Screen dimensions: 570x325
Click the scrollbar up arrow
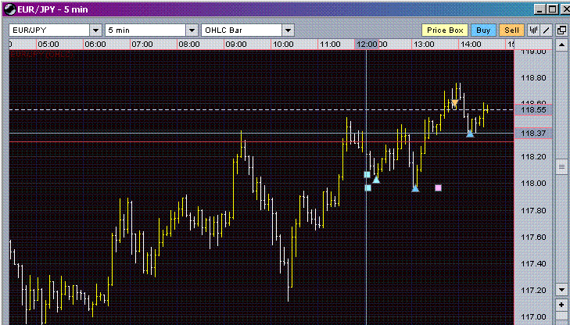click(561, 46)
